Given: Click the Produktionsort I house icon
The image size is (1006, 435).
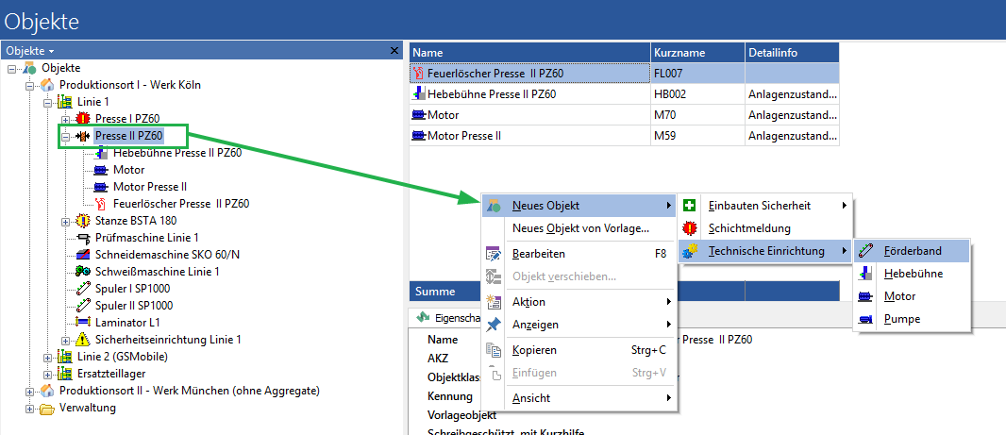Looking at the screenshot, I should (47, 85).
